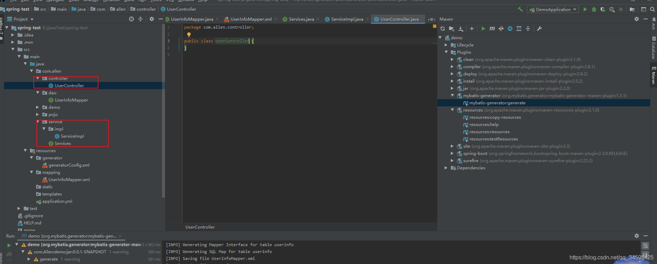Open the Run Anything icon
The image size is (657, 264).
644,9
